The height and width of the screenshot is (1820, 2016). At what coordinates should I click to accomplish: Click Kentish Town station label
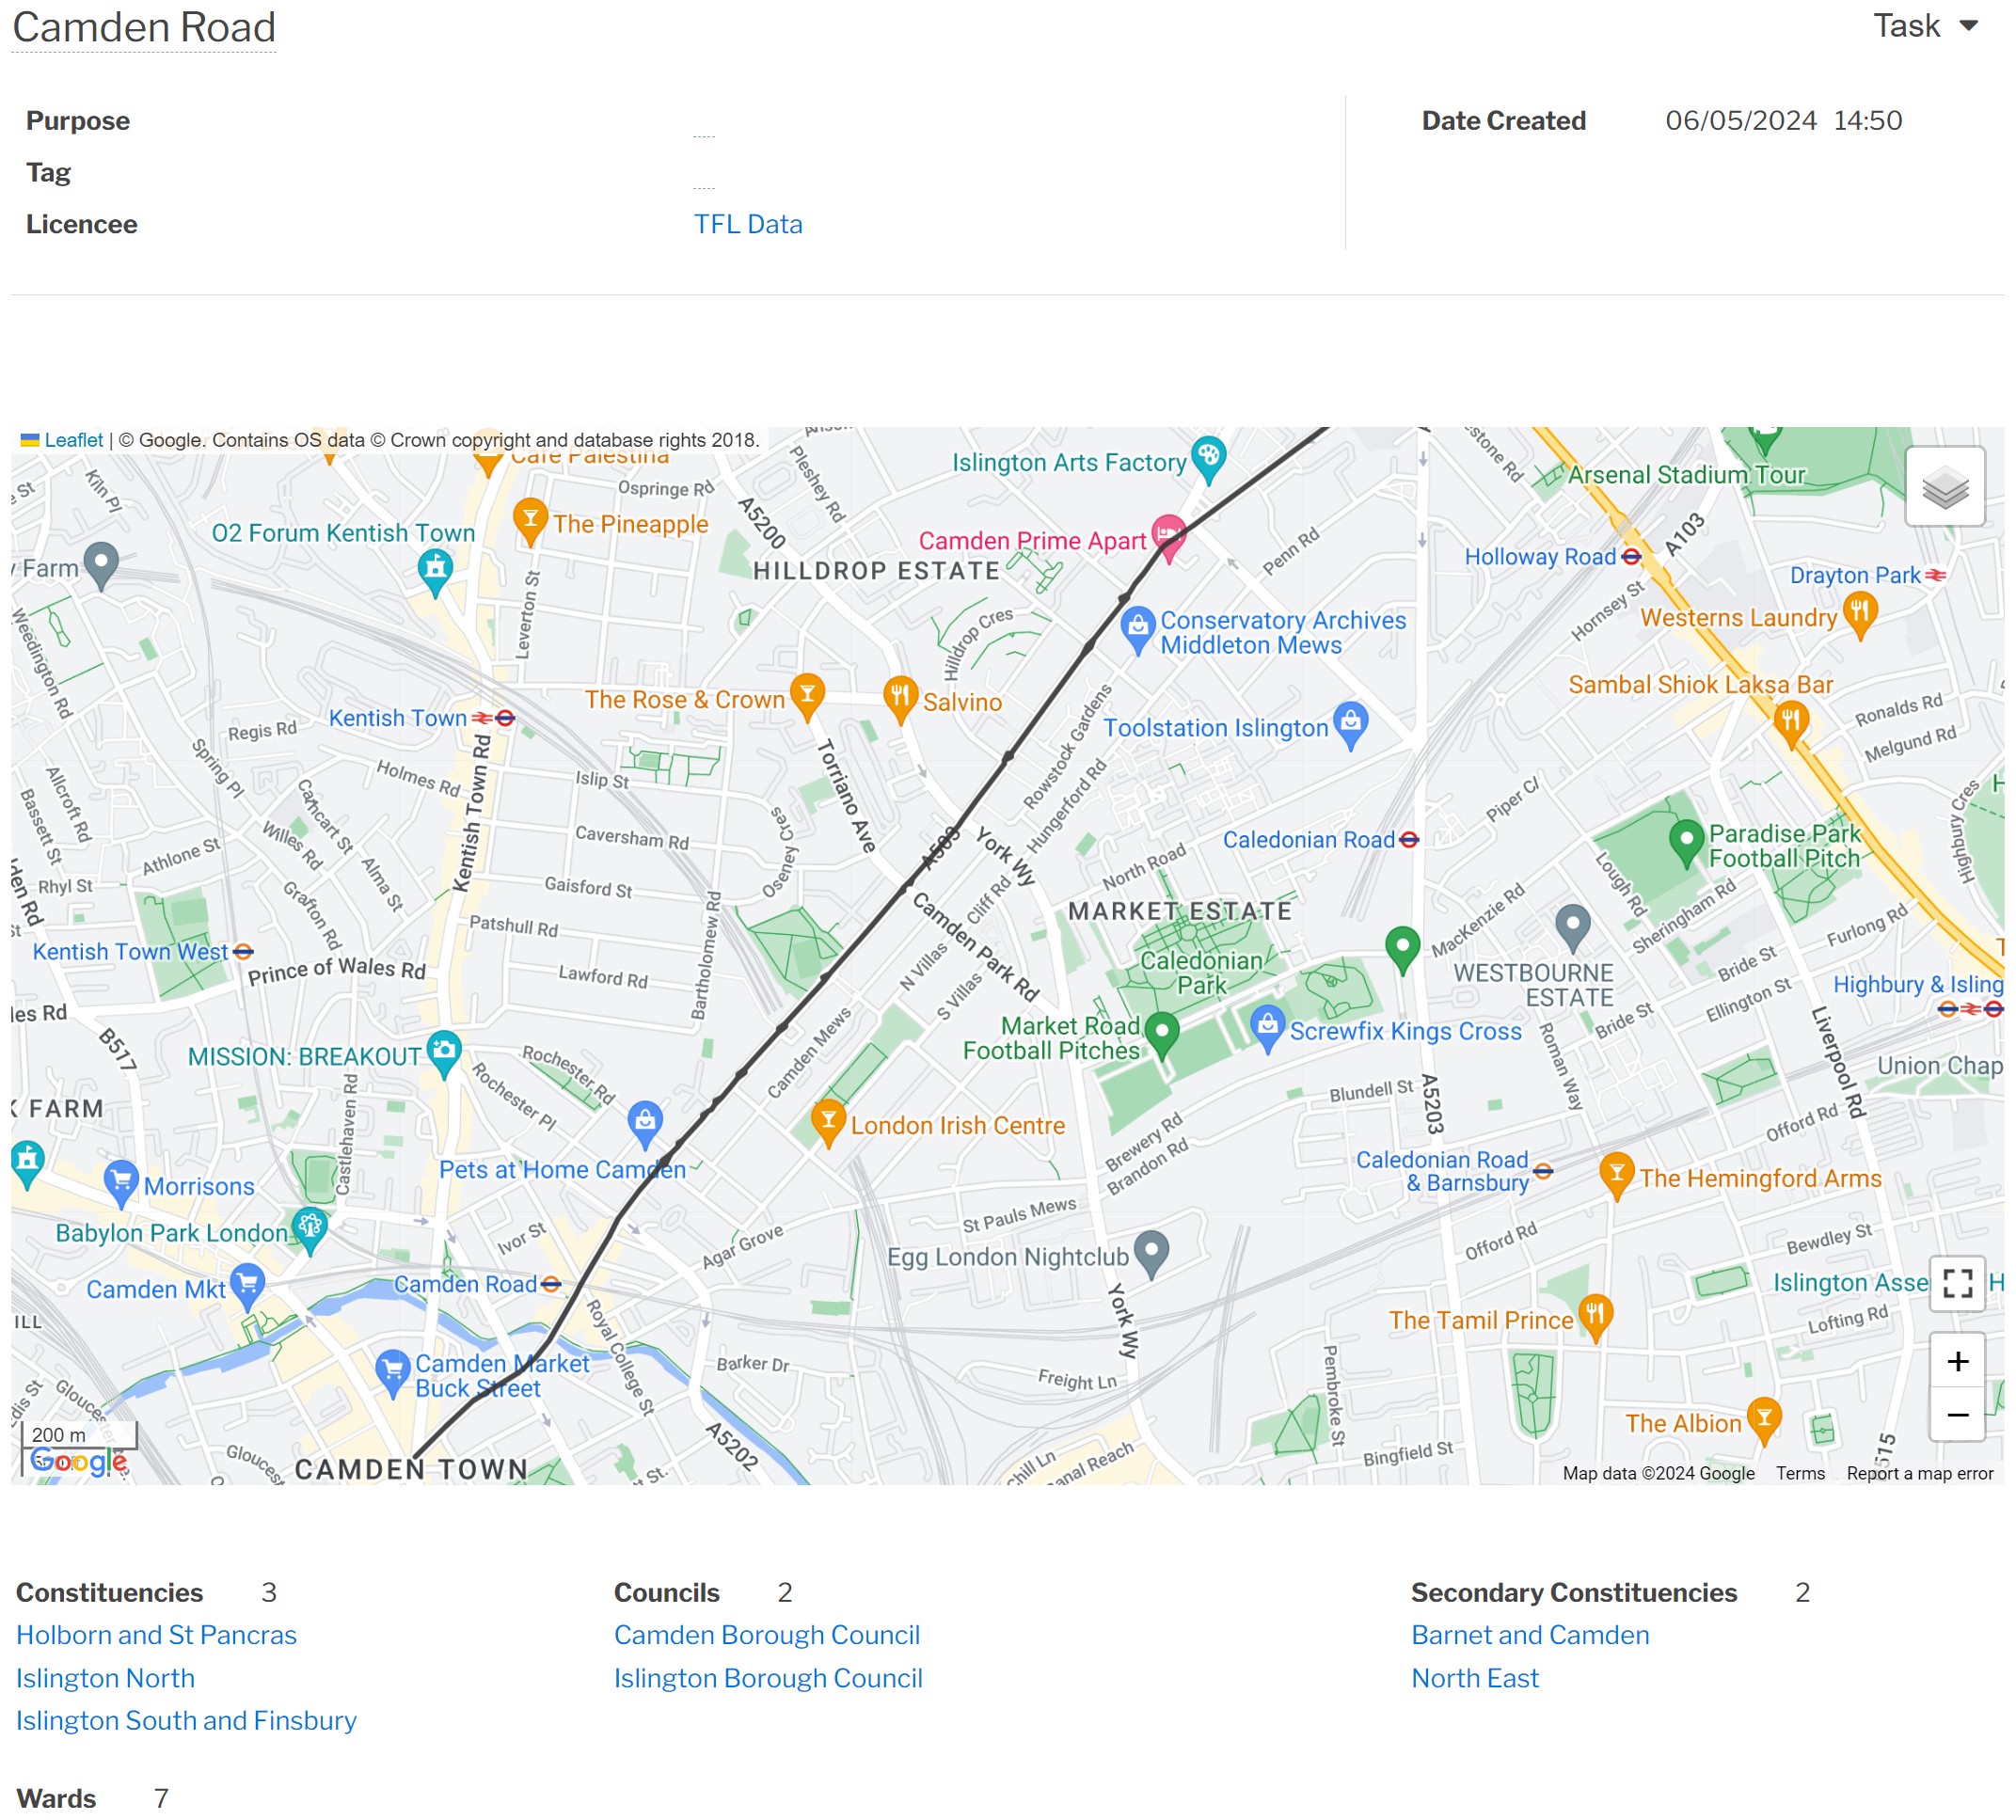398,718
